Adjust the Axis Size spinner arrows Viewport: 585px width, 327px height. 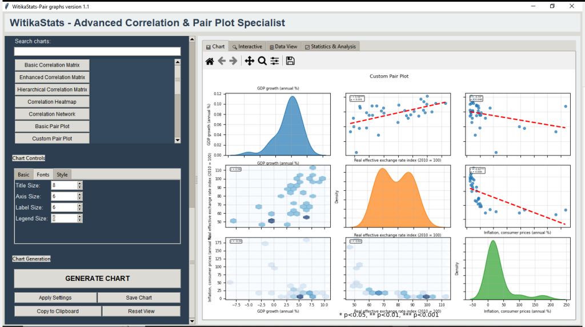(x=79, y=197)
